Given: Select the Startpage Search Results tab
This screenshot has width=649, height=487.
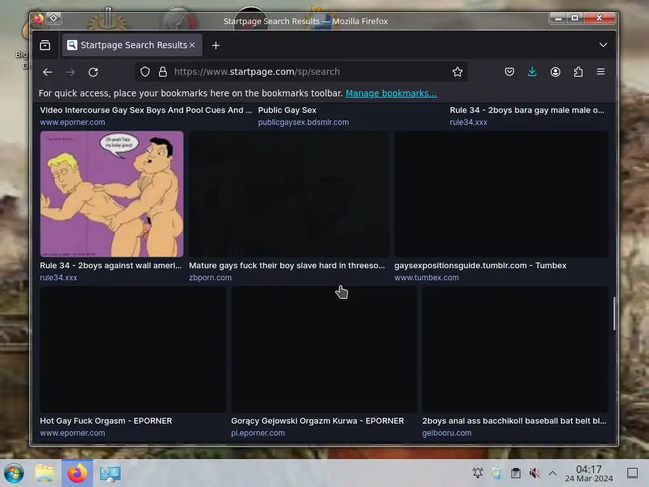Looking at the screenshot, I should click(132, 45).
